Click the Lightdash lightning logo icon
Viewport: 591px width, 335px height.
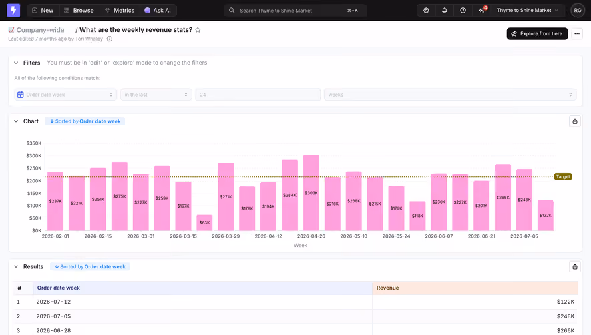click(x=13, y=10)
